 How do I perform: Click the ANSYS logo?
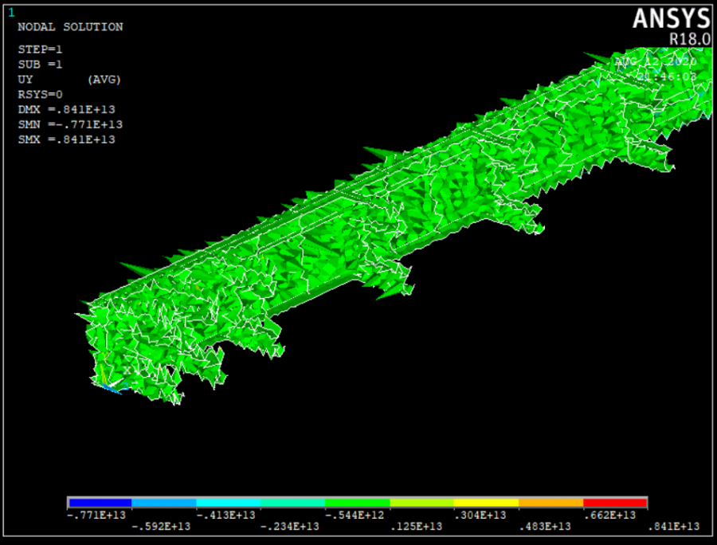tap(671, 18)
